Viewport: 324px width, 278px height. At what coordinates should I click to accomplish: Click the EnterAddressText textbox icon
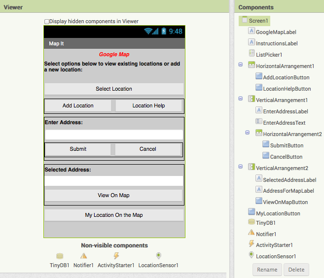pyautogui.click(x=259, y=121)
